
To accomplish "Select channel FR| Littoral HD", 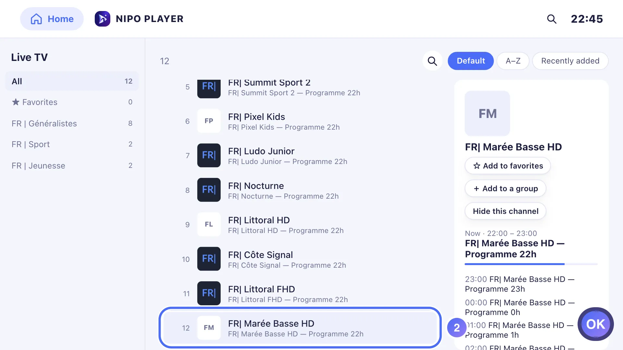I will (300, 224).
